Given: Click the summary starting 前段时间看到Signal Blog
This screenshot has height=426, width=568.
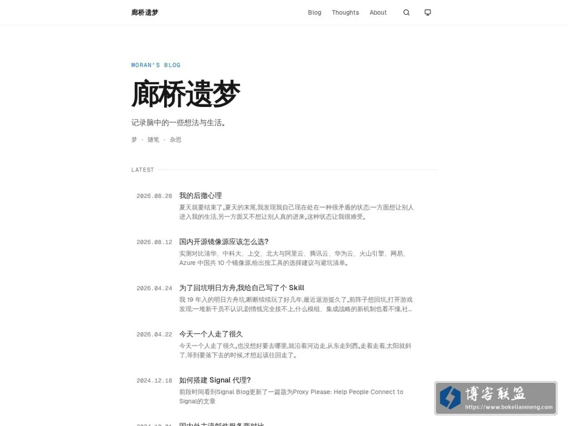Looking at the screenshot, I should tap(291, 397).
